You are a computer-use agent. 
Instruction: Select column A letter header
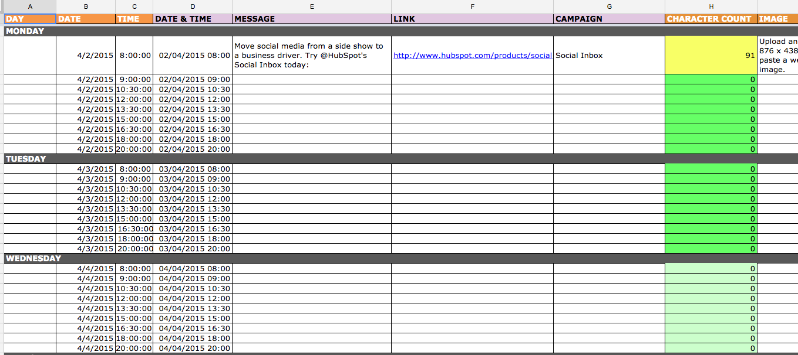30,6
